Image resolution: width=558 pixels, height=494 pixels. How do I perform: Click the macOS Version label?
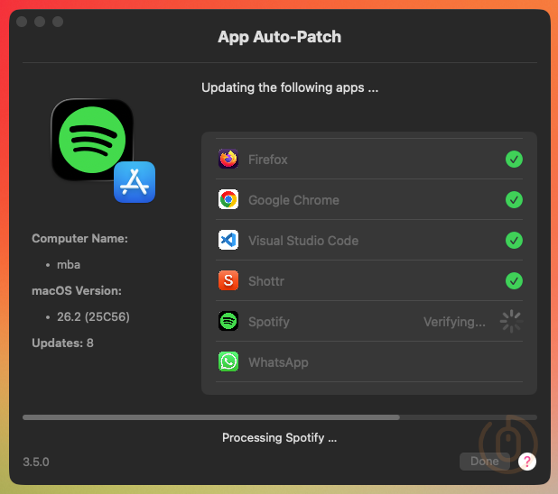77,290
